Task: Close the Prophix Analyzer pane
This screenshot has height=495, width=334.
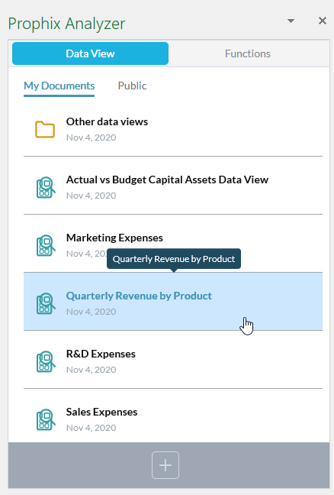Action: click(323, 21)
